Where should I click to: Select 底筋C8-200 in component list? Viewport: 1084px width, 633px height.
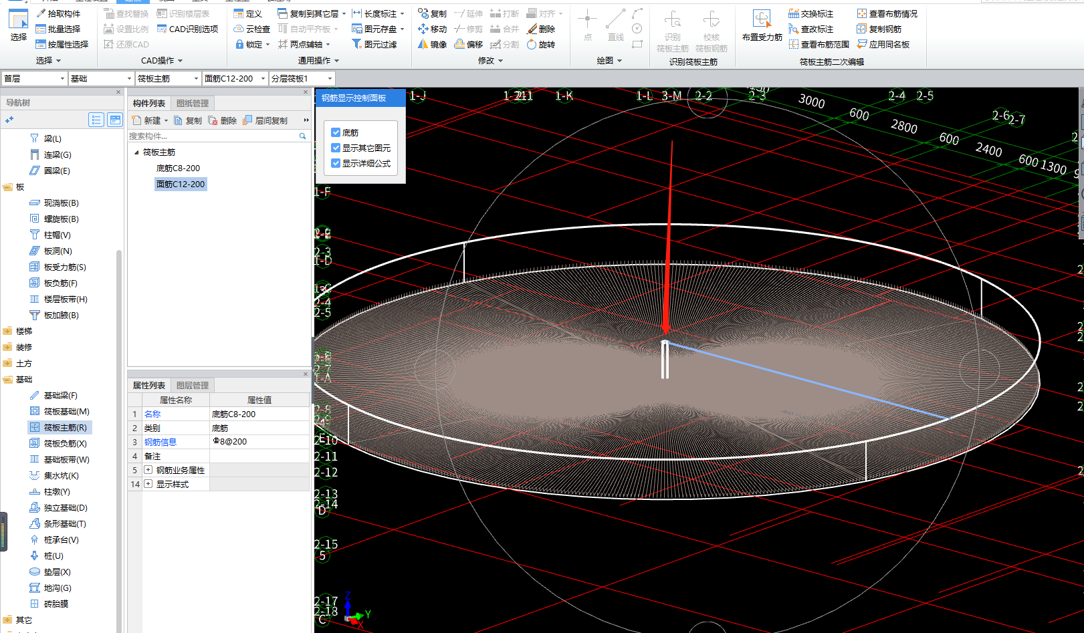pyautogui.click(x=178, y=168)
